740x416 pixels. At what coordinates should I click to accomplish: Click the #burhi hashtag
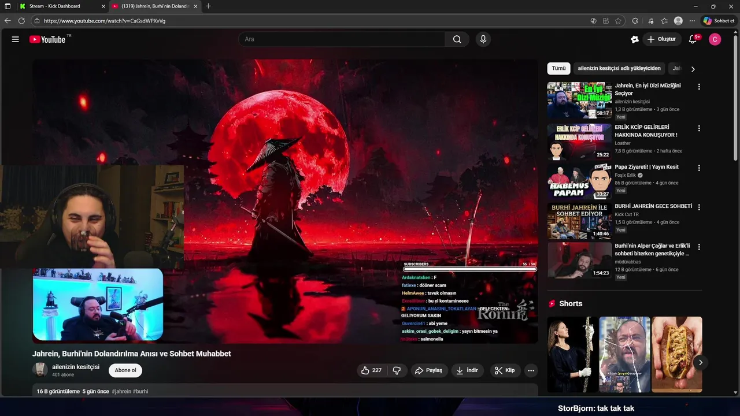pos(140,391)
